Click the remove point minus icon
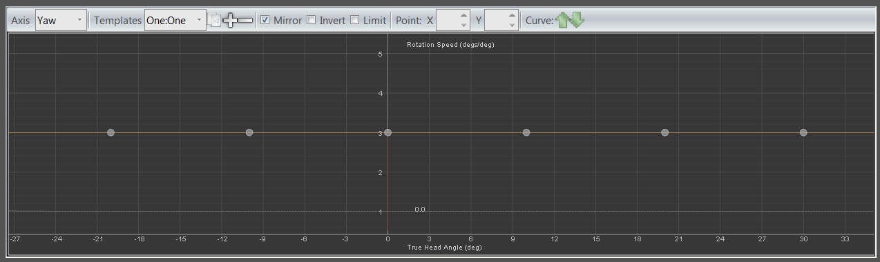 245,20
